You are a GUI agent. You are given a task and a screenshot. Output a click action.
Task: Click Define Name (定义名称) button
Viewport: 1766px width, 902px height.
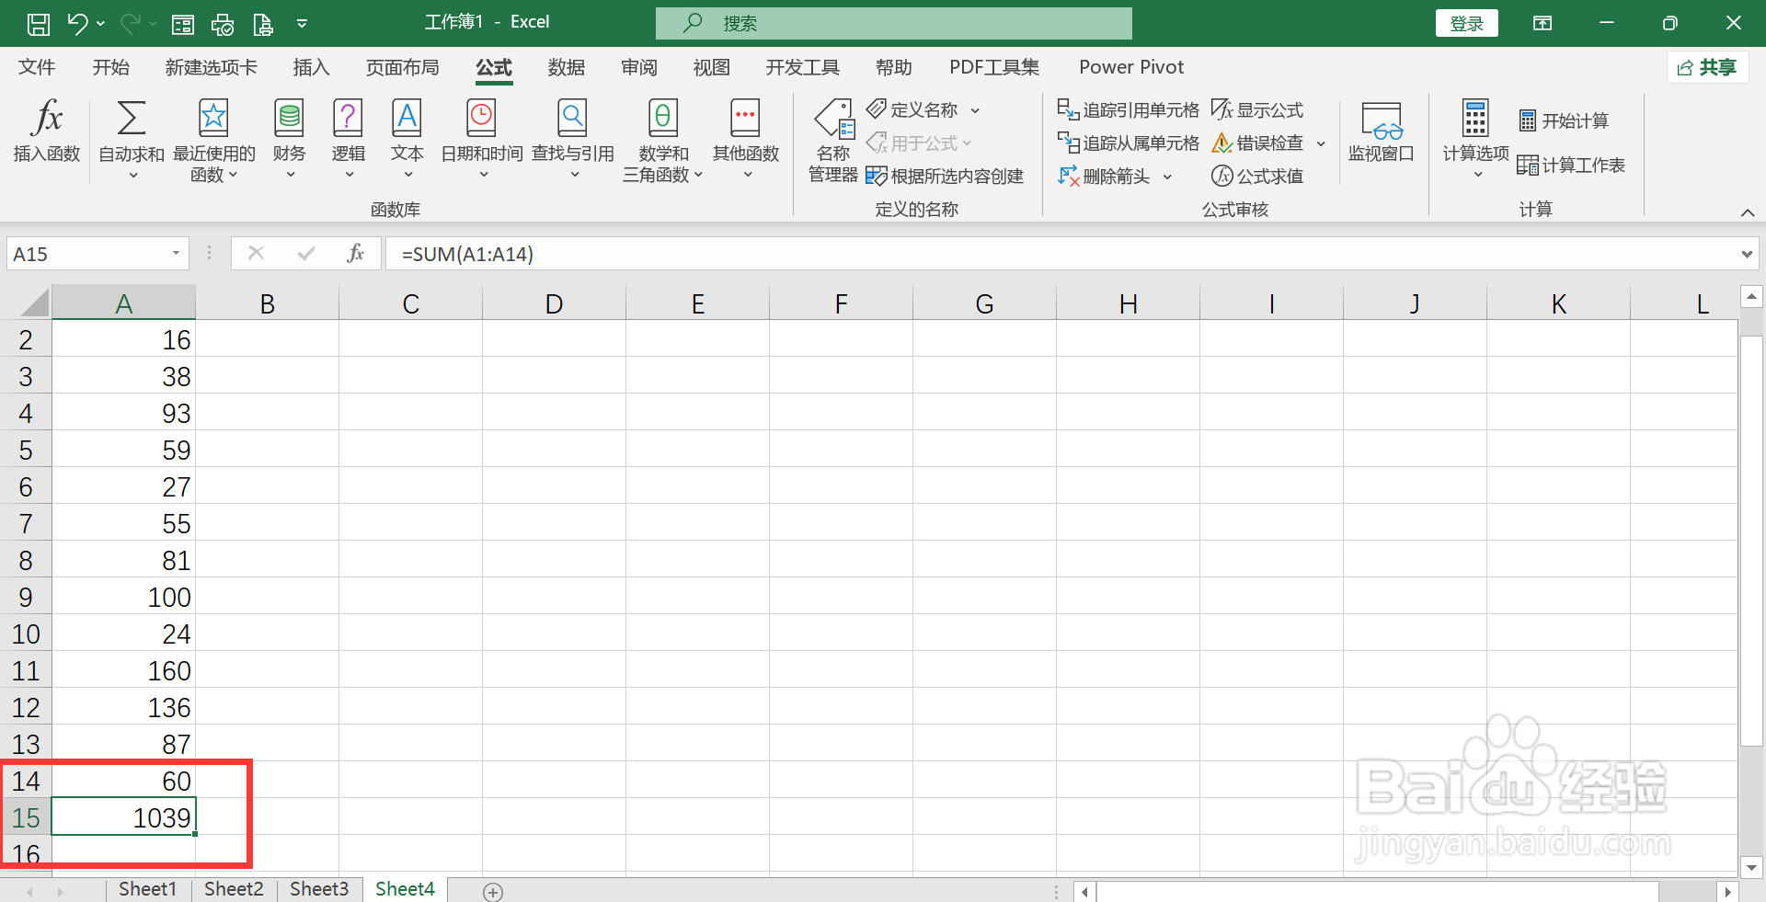click(x=913, y=109)
